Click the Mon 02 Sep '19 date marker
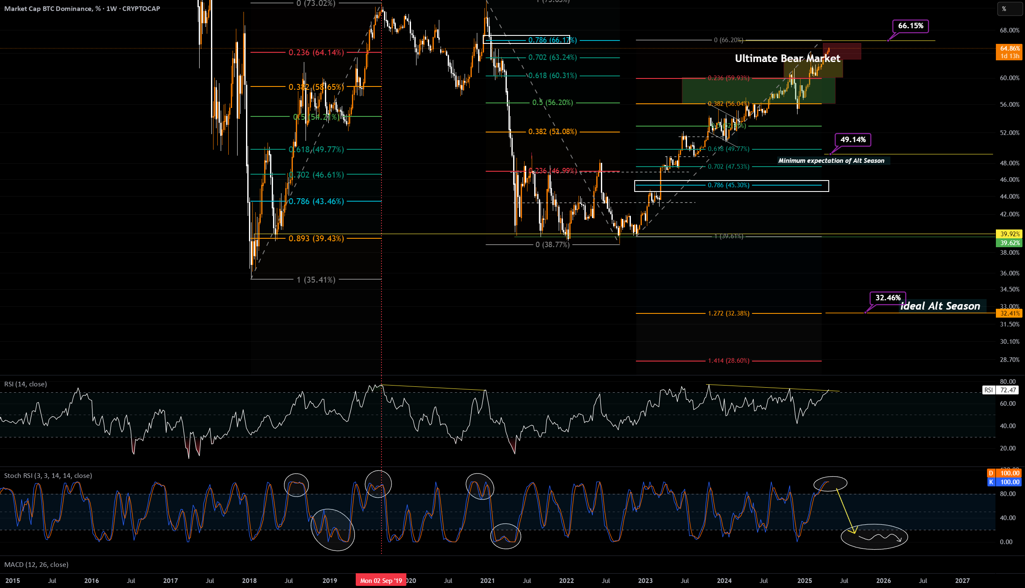The image size is (1025, 588). pos(381,580)
